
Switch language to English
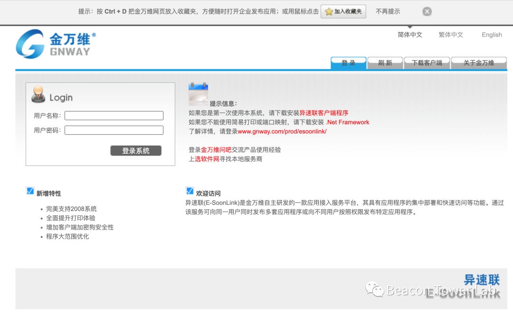pos(492,35)
